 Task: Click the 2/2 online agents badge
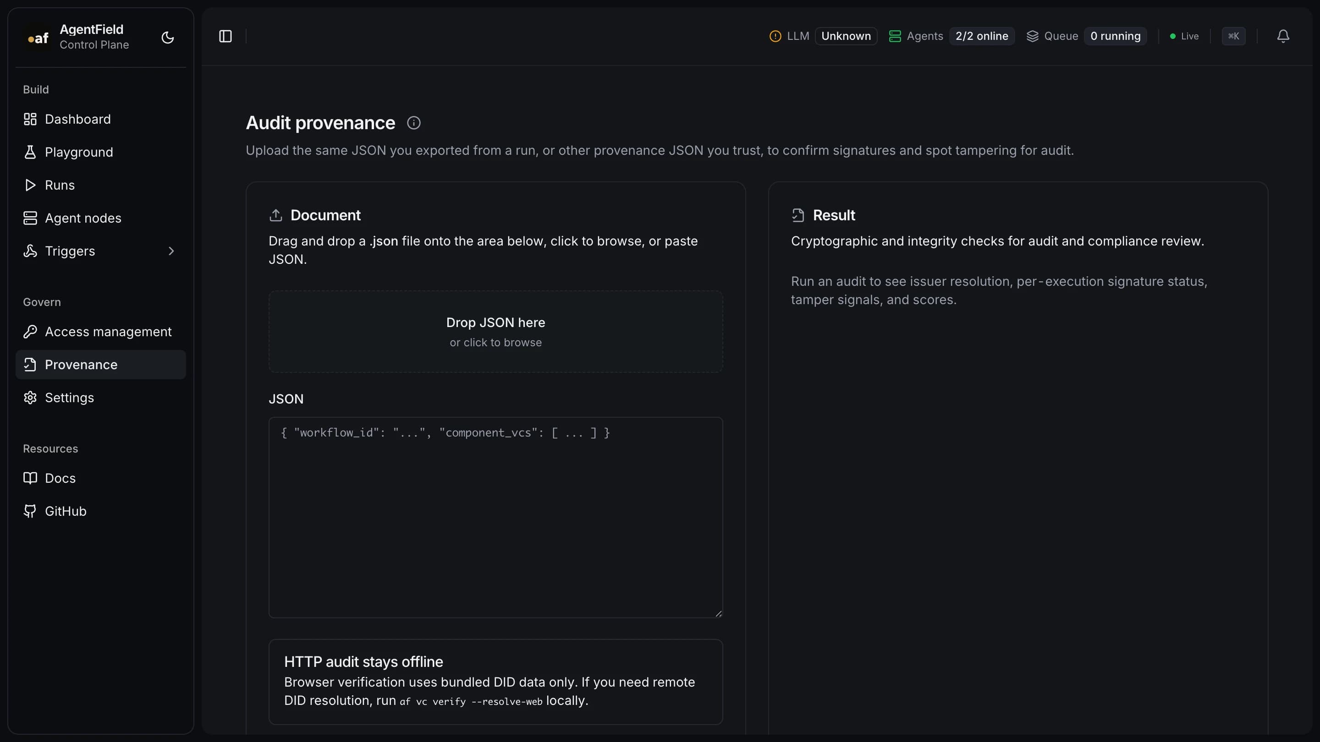tap(982, 36)
